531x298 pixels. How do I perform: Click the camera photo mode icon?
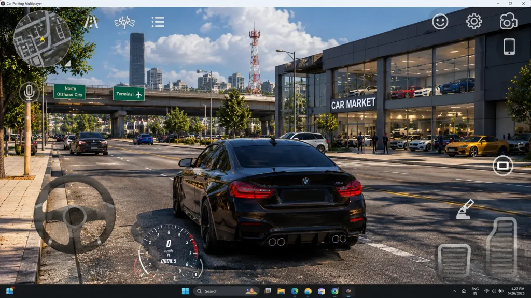(x=508, y=21)
